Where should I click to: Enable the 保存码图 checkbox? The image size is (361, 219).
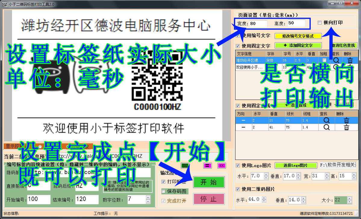tap(163, 191)
